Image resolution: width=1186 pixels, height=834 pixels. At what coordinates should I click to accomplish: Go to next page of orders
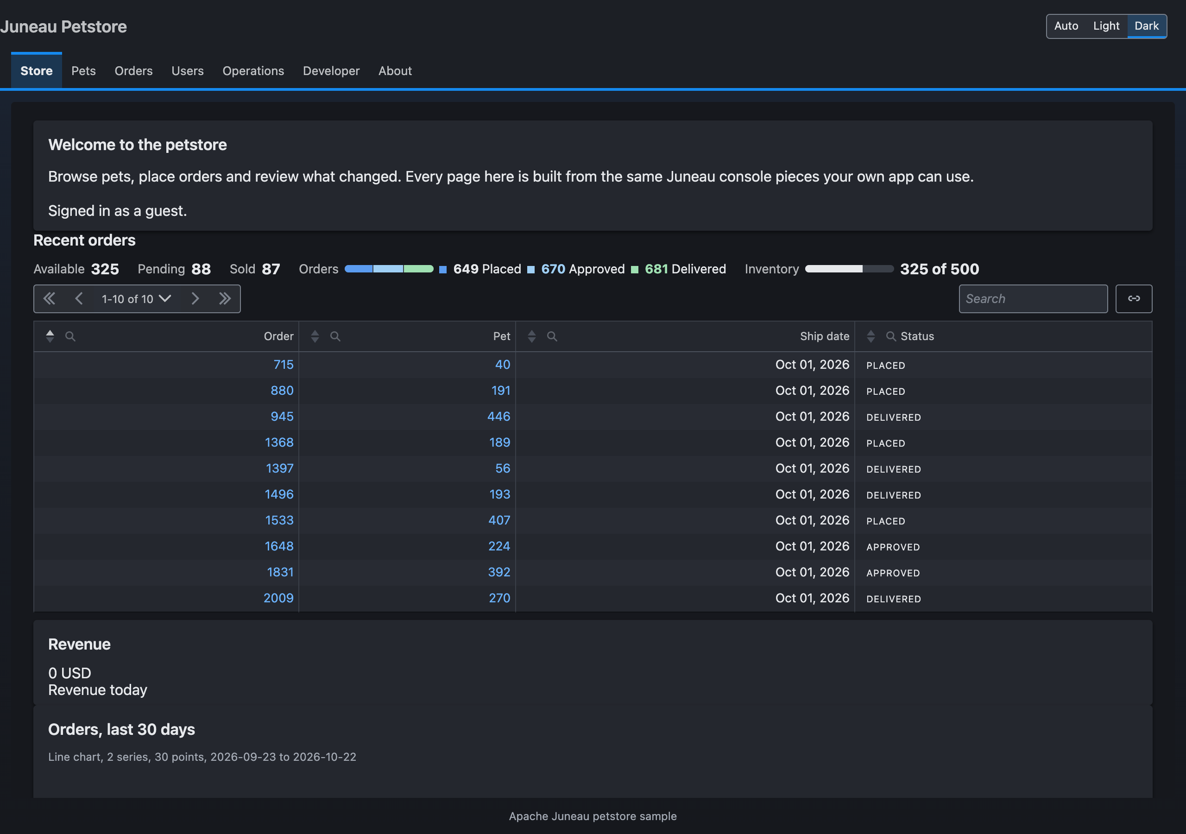[195, 299]
